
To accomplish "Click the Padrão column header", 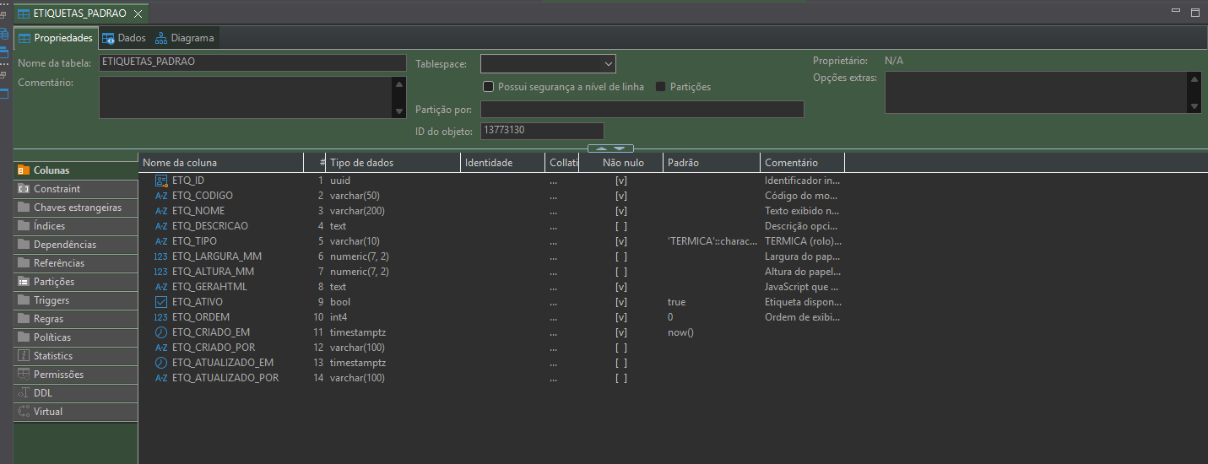I will pos(712,163).
